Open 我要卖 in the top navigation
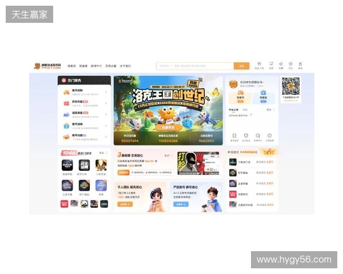 pyautogui.click(x=83, y=66)
